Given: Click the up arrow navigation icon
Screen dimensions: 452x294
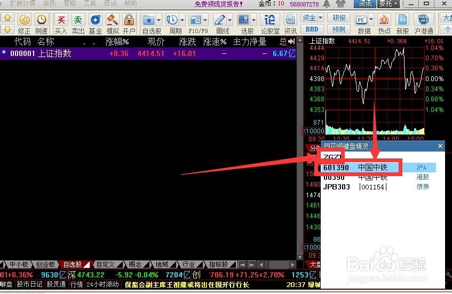Looking at the screenshot, I should (x=7, y=18).
